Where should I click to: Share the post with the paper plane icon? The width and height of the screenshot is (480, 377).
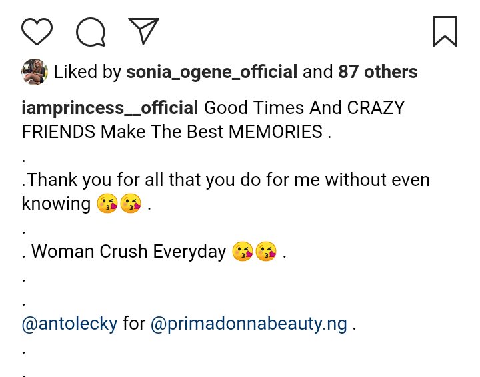tap(143, 31)
